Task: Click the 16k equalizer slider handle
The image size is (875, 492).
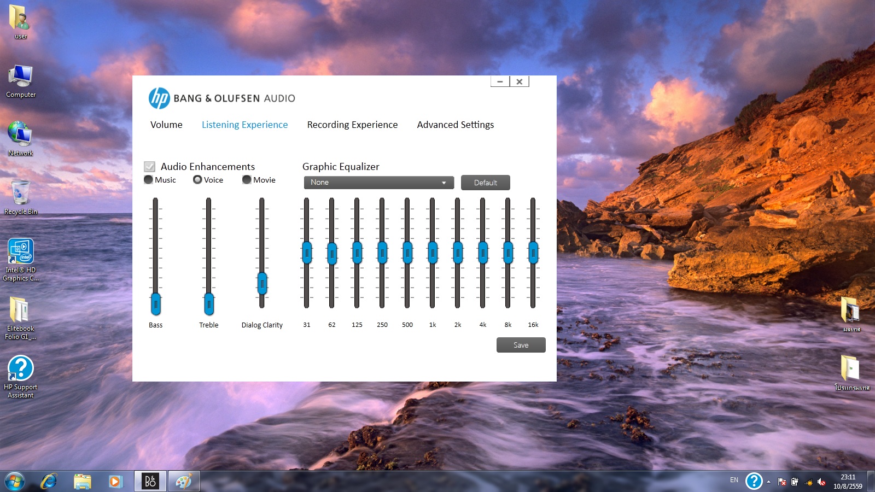Action: coord(533,253)
